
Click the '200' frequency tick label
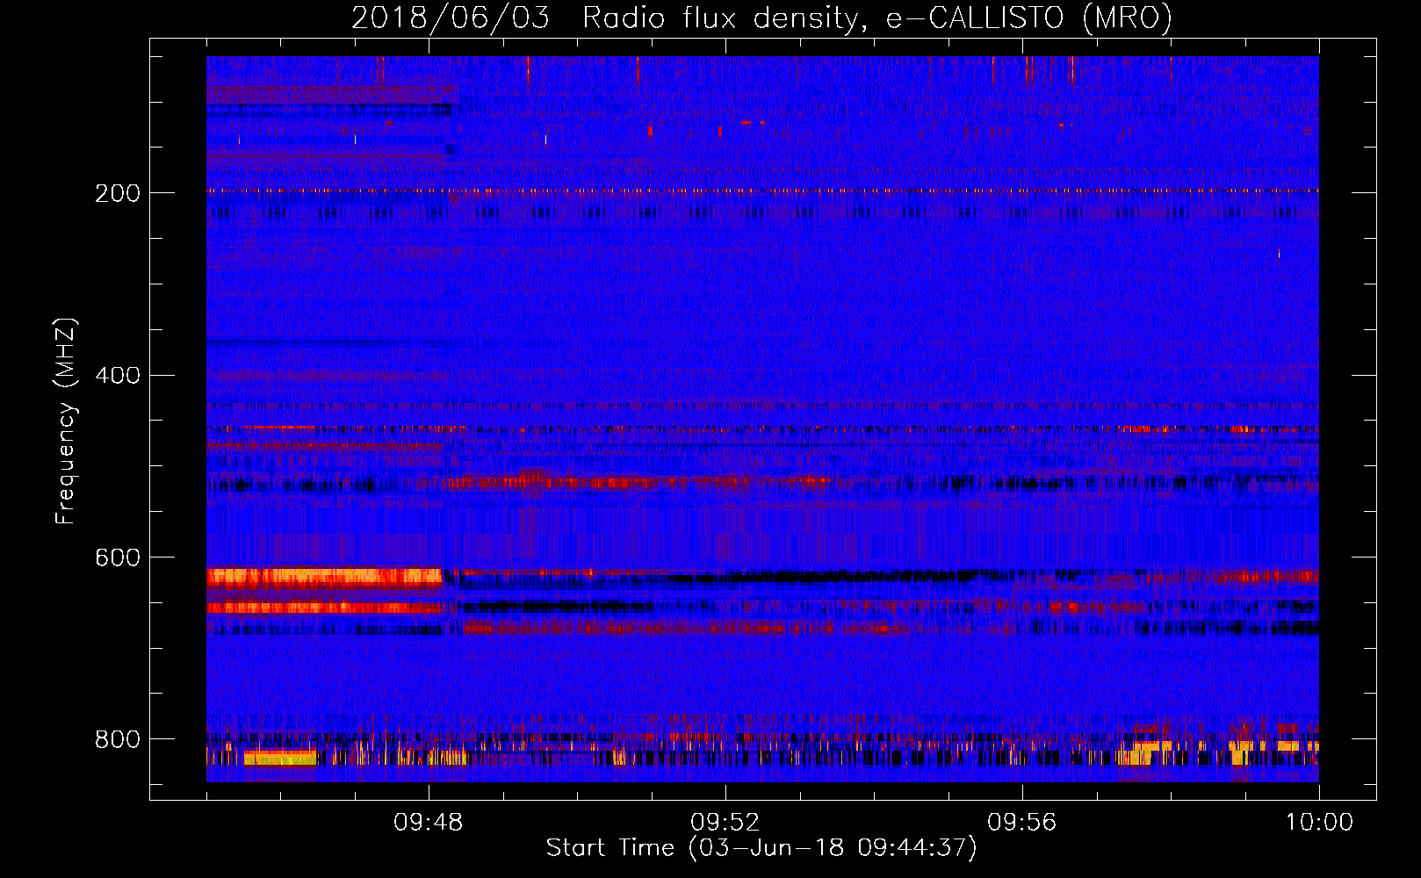pos(118,193)
